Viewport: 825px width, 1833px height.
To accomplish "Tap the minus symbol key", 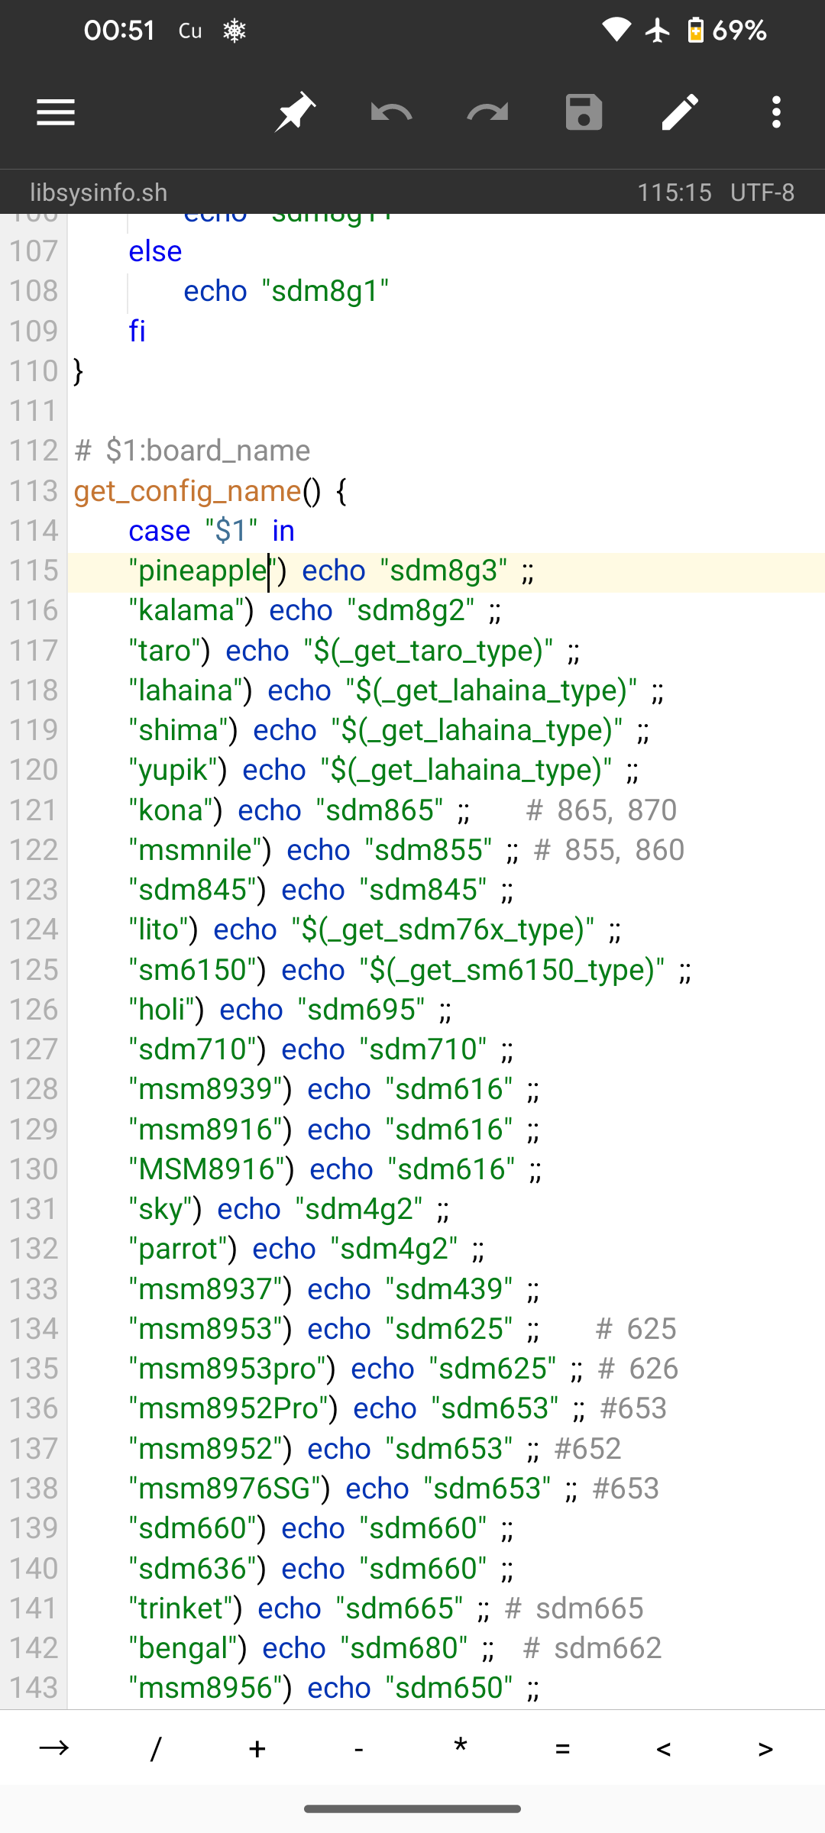I will (x=358, y=1748).
